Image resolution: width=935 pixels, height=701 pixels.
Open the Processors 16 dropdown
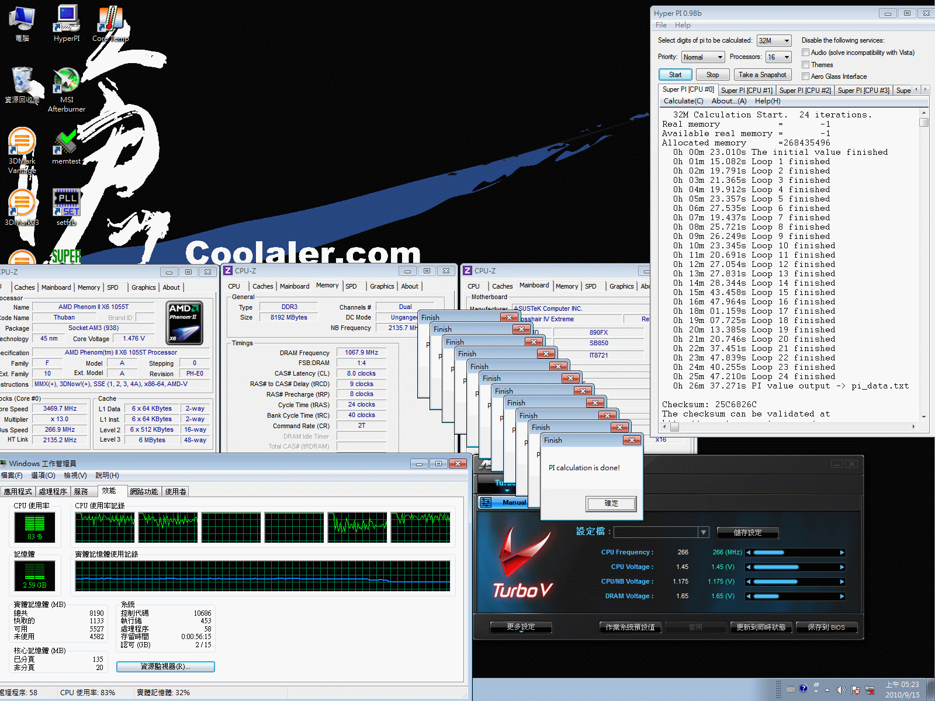[x=778, y=57]
